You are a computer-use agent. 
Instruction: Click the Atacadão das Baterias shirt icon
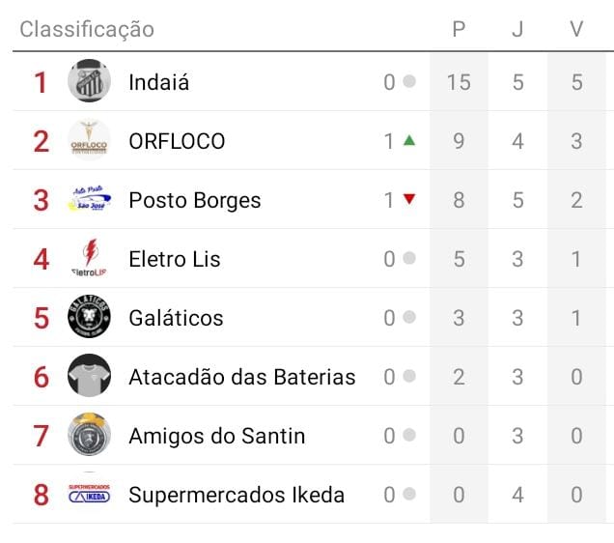[89, 377]
